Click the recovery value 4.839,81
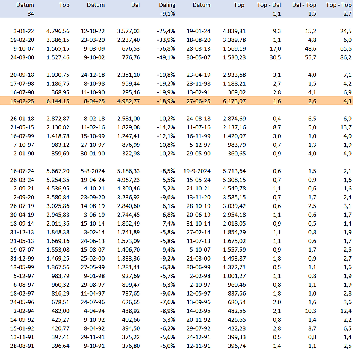 click(234, 31)
